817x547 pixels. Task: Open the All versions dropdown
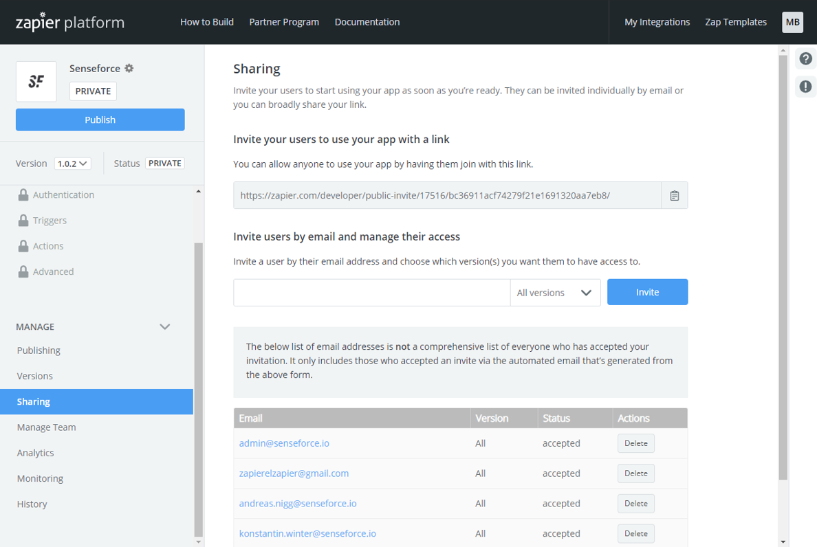tap(555, 293)
